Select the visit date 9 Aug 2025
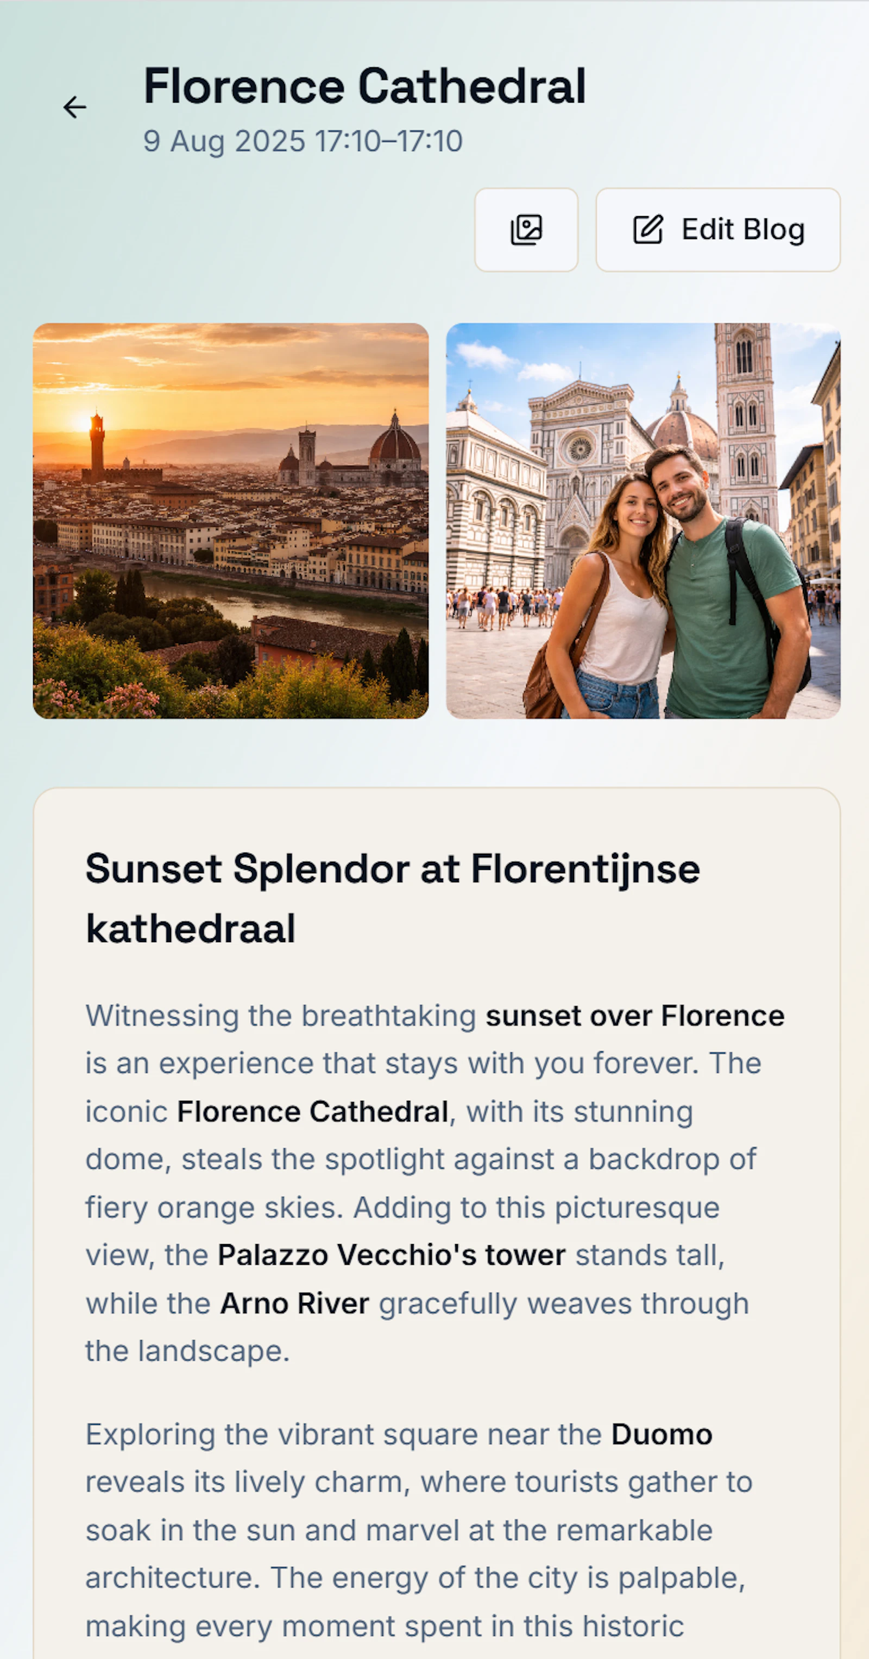The height and width of the screenshot is (1659, 869). point(223,141)
